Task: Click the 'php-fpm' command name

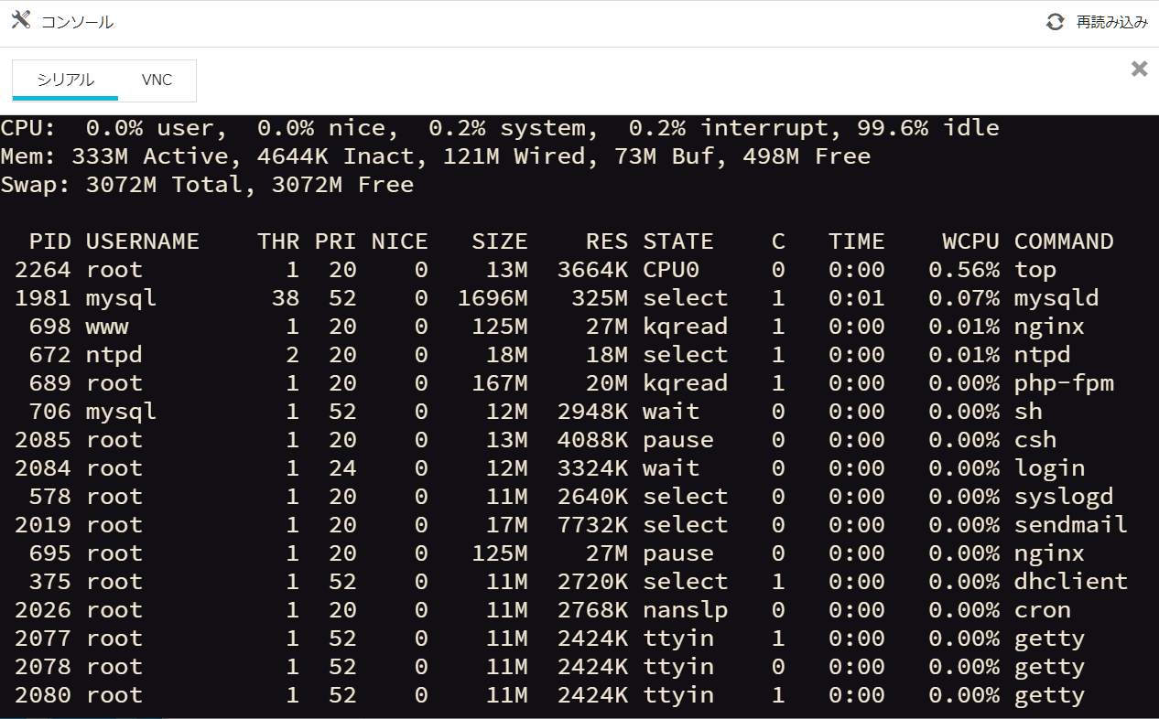Action: point(1064,383)
